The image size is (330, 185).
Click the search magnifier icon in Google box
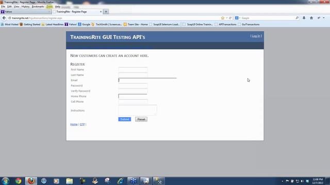tap(297, 18)
